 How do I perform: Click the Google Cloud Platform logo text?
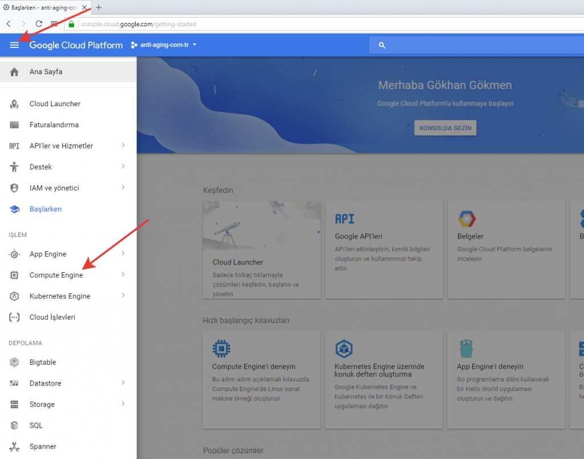[x=76, y=45]
